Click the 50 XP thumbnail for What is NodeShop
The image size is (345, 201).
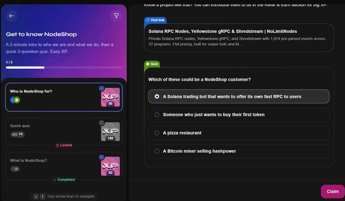pyautogui.click(x=110, y=166)
